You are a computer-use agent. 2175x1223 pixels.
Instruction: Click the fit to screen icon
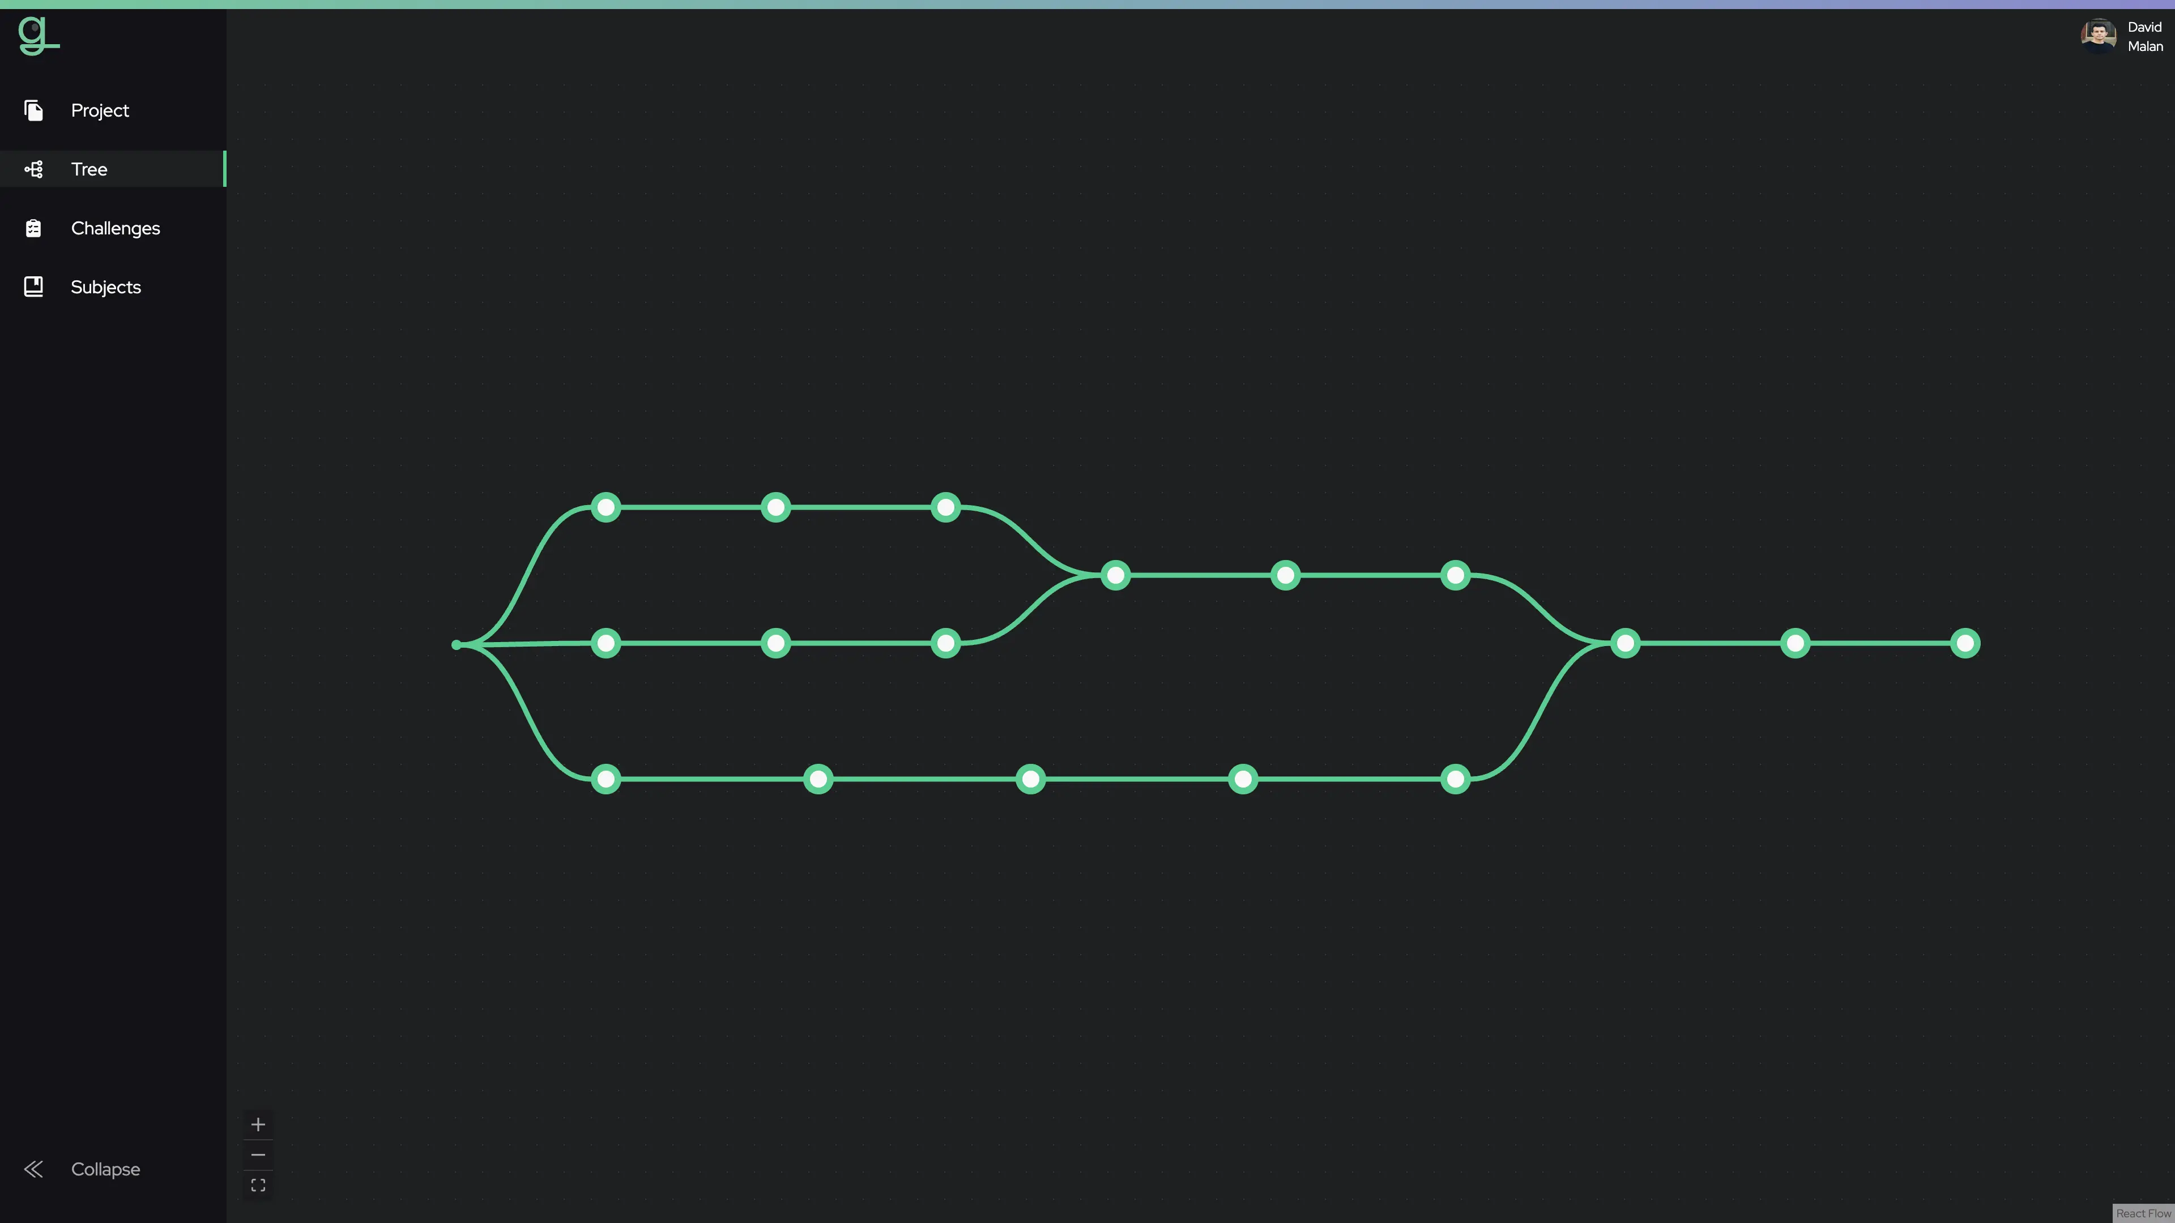pyautogui.click(x=258, y=1186)
